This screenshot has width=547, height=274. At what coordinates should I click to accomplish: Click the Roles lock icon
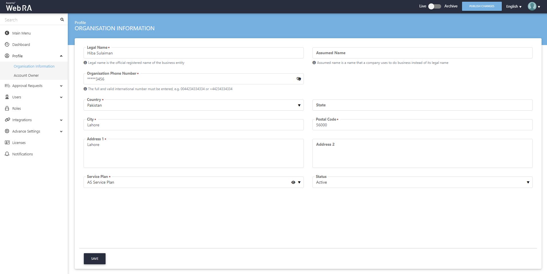pyautogui.click(x=7, y=108)
